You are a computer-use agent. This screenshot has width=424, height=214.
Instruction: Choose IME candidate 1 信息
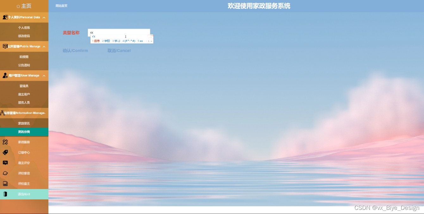(x=96, y=41)
